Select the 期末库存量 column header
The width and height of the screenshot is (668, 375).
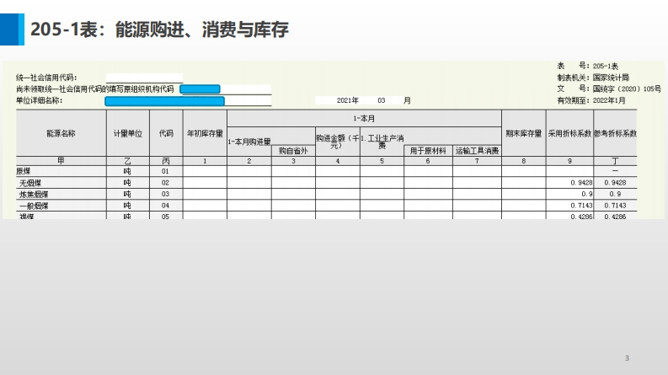[523, 133]
